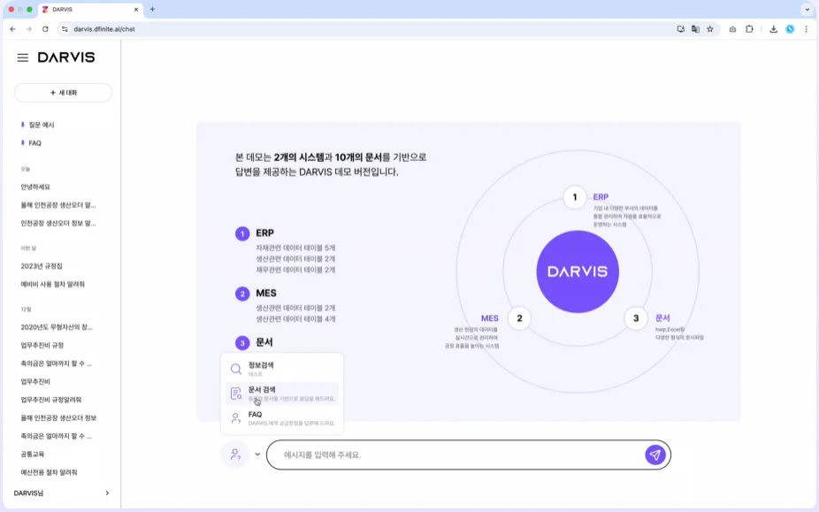Close the DARVIS browser tab

(136, 10)
